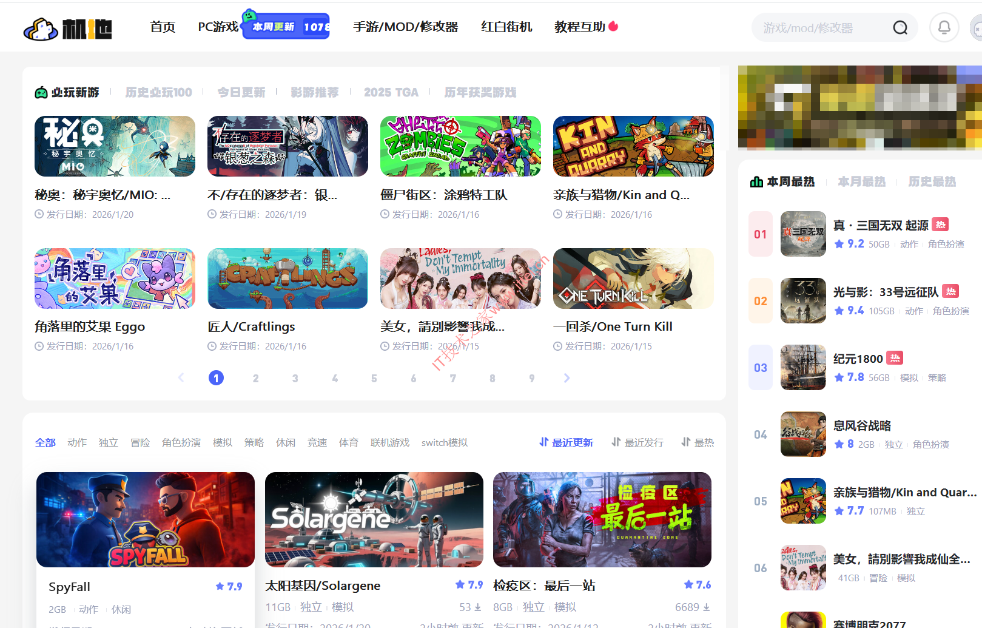Click the next page arrow
The image size is (982, 628).
tap(567, 378)
